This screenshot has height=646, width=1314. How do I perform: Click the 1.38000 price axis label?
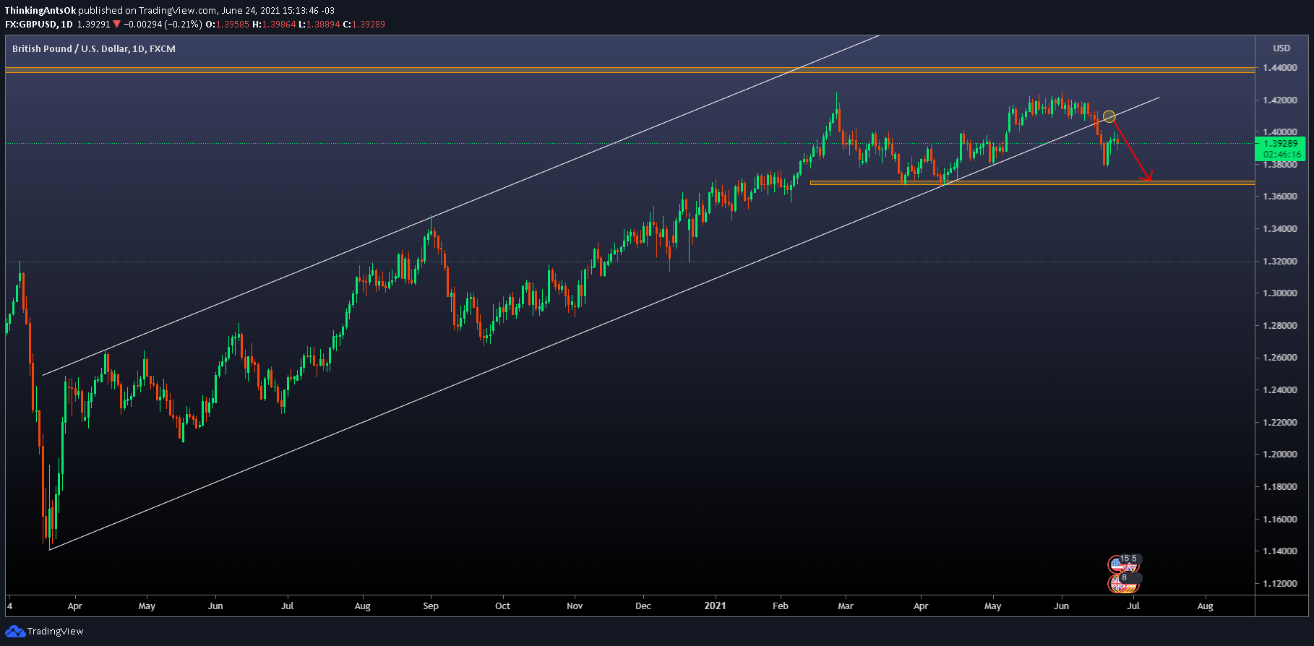tap(1280, 165)
